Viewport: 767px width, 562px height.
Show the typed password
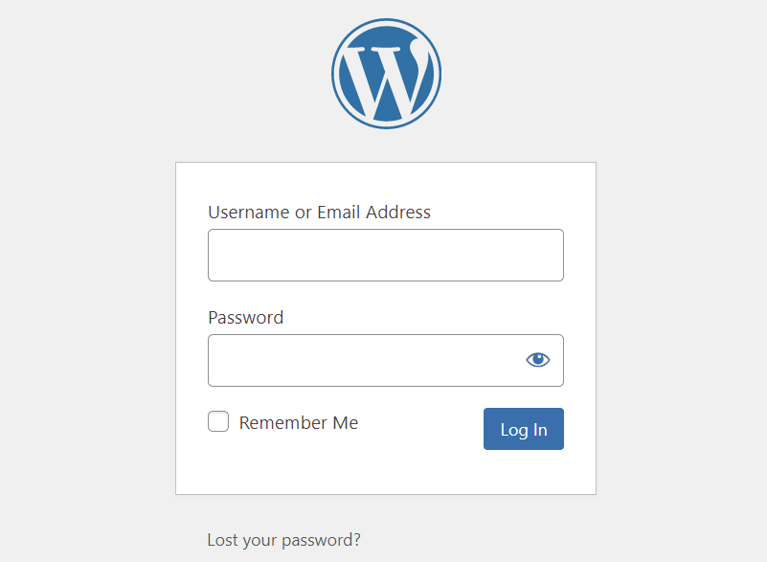[538, 360]
